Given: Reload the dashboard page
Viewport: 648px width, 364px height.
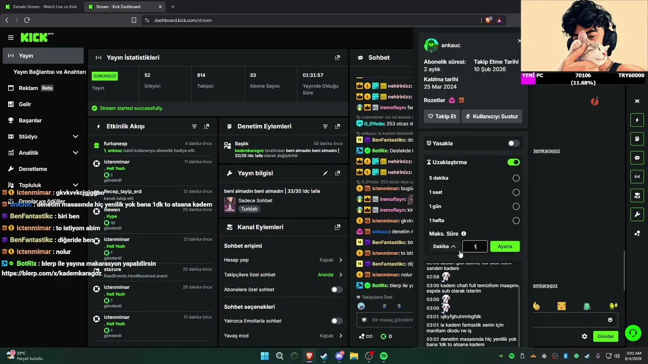Looking at the screenshot, I should coord(27,20).
